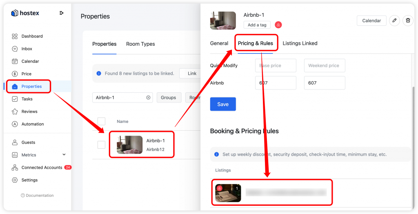Select the Pricing & Rules tab
This screenshot has height=214, width=418.
(x=256, y=43)
